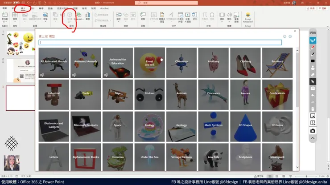Screen dimensions: 330x185
Task: Click the camera snapshot icon in IPEVO toolbar
Action: [x=313, y=131]
